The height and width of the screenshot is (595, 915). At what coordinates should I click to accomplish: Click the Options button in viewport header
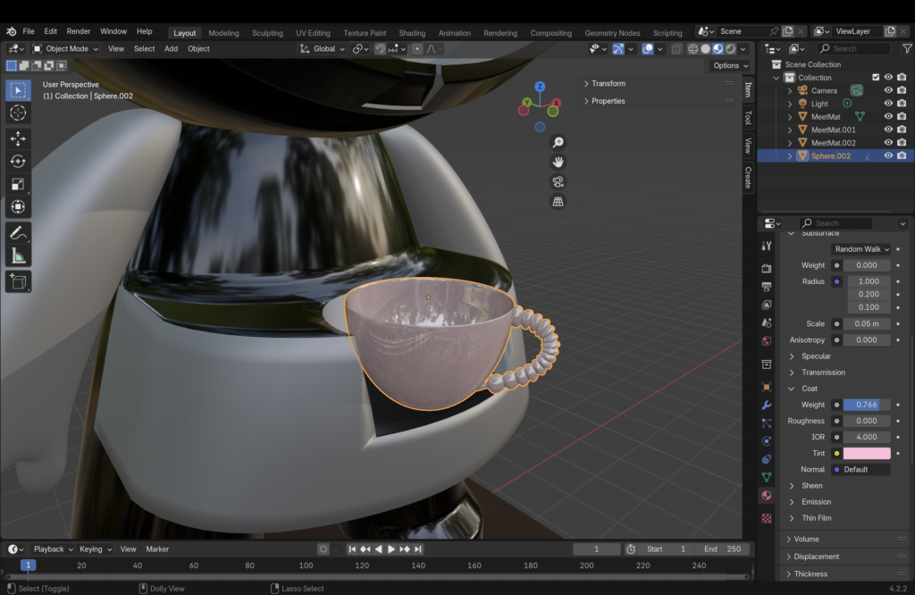tap(730, 65)
